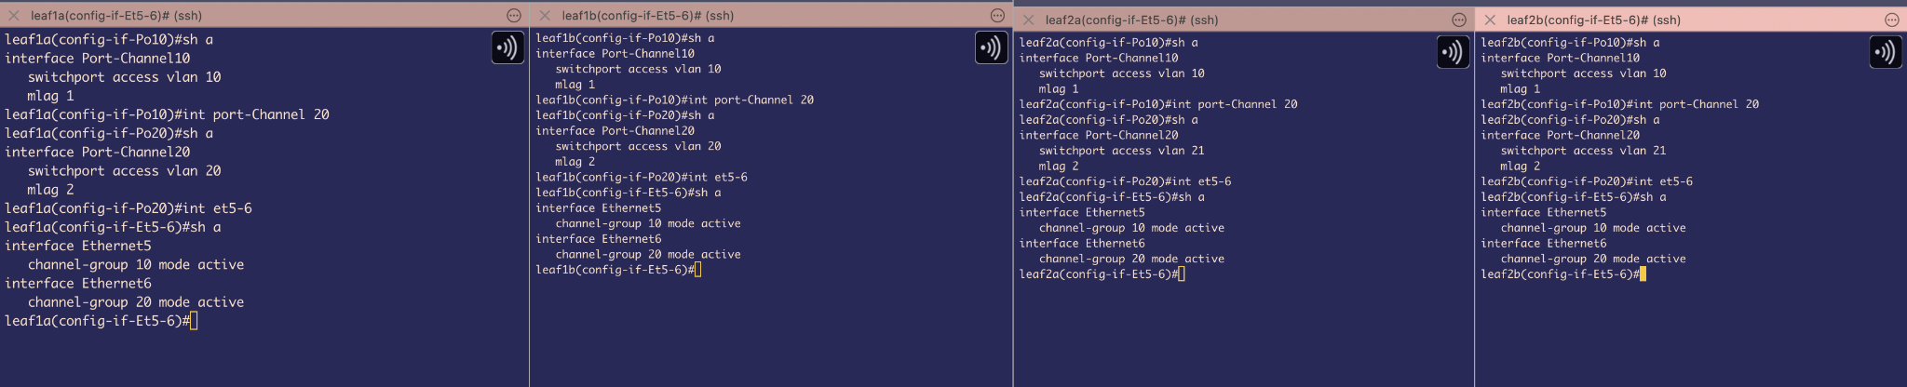Click the cursor at leaf1b's last prompt
This screenshot has height=387, width=1907.
698,270
